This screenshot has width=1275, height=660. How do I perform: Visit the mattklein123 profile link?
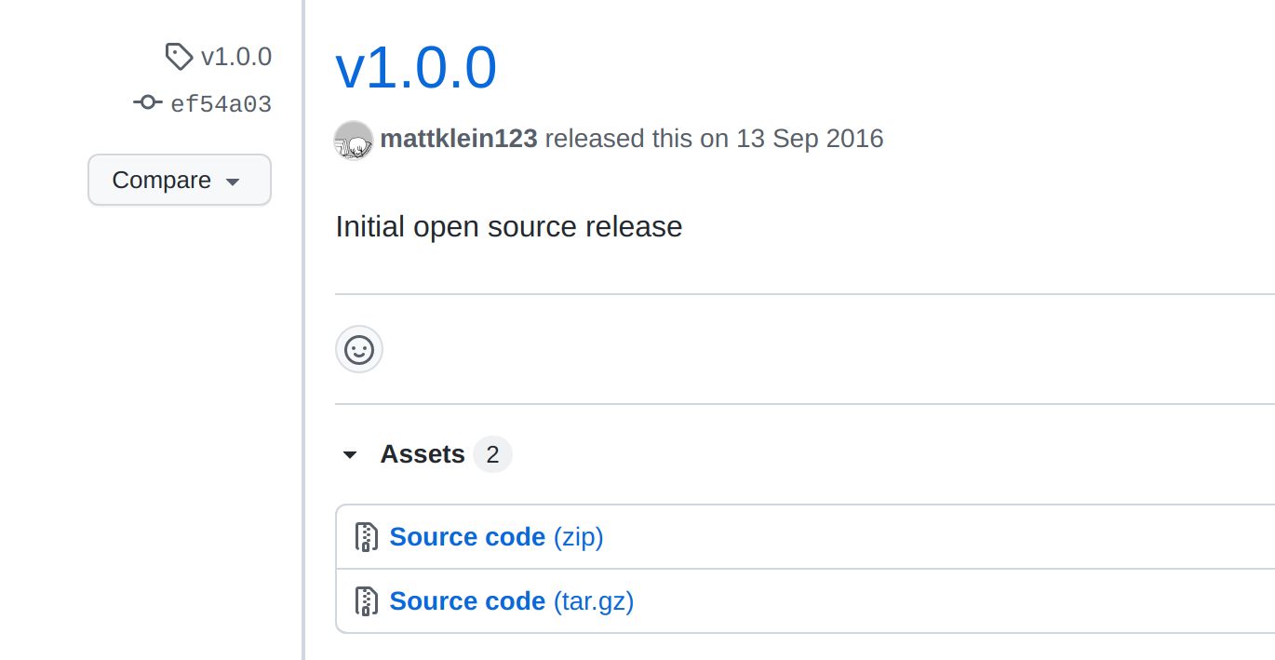point(459,139)
